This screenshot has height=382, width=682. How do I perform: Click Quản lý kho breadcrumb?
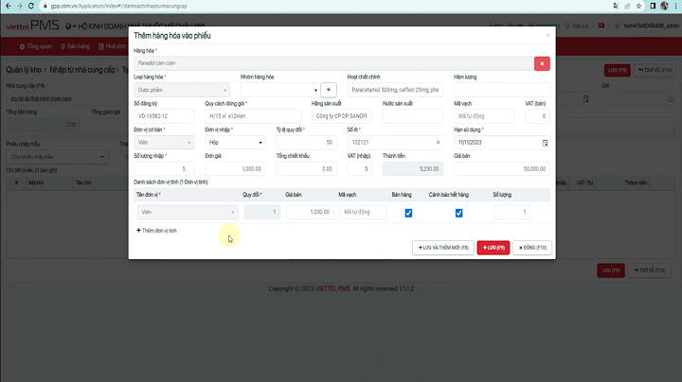[x=24, y=70]
